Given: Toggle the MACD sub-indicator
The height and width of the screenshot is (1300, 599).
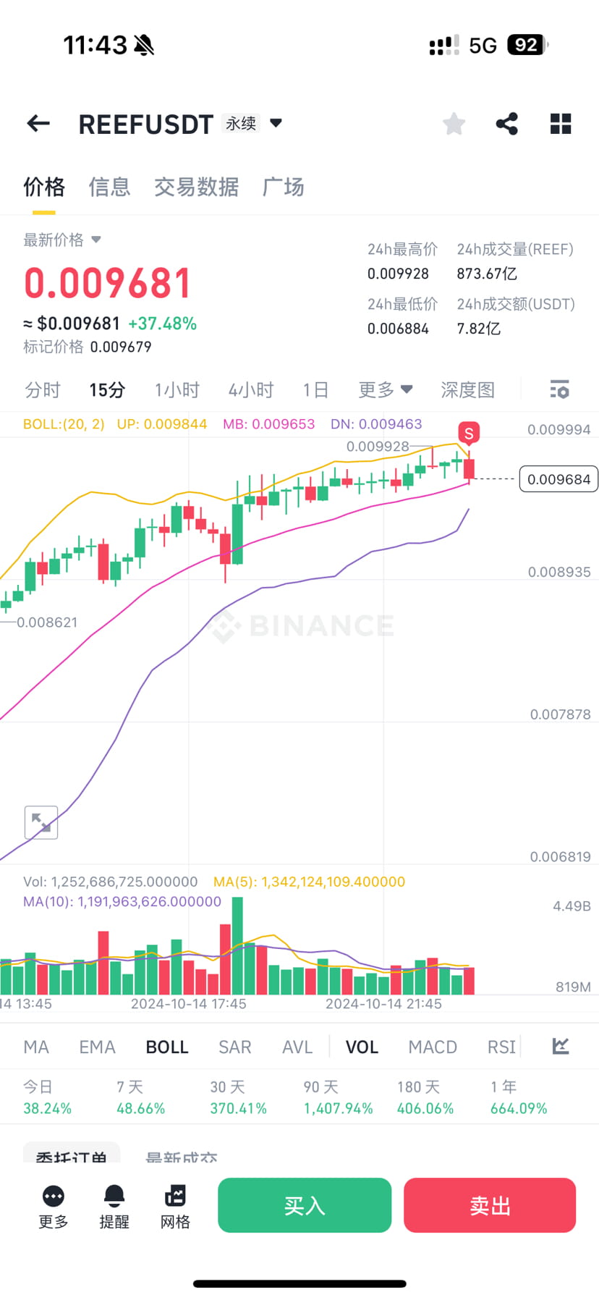Looking at the screenshot, I should click(433, 1047).
